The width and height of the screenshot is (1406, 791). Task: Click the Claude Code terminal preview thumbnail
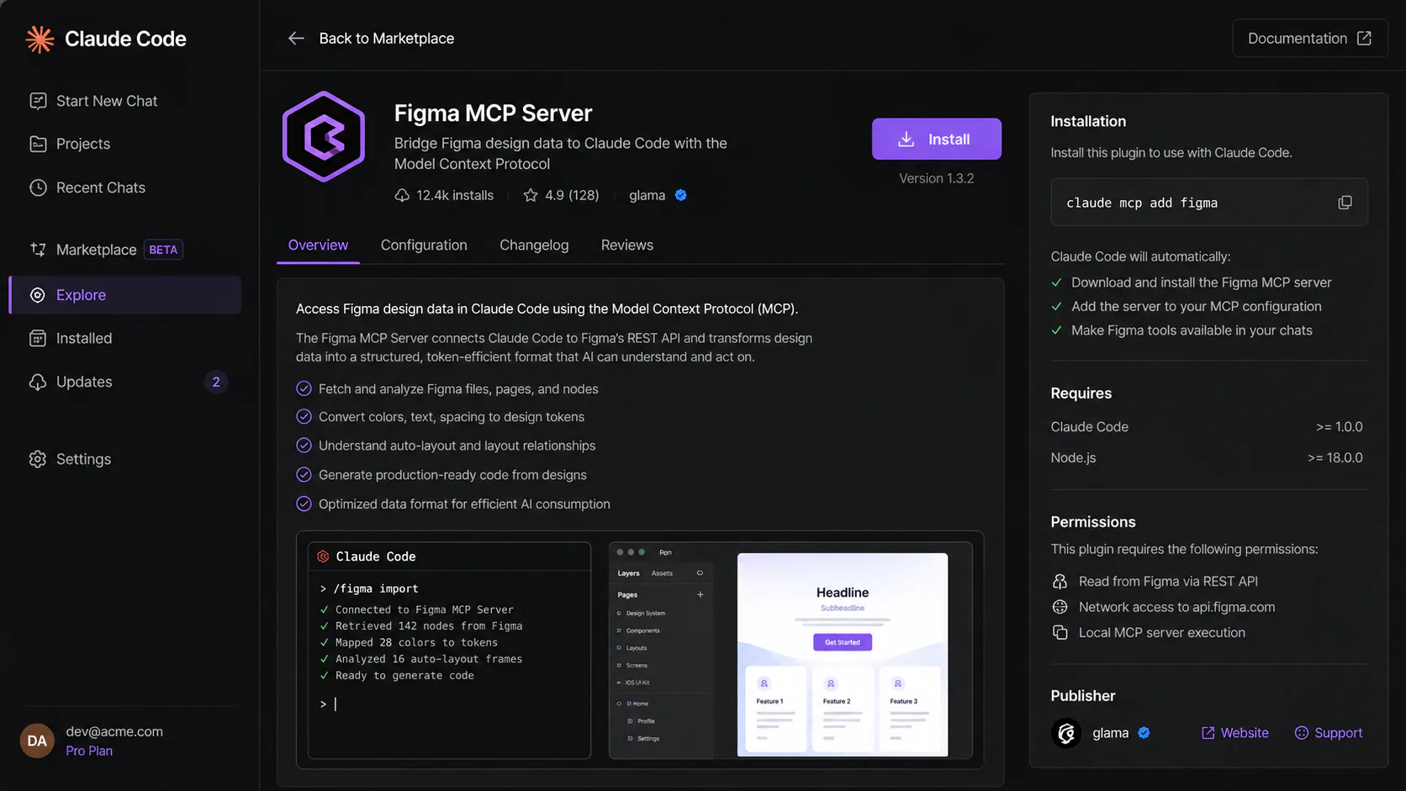pyautogui.click(x=449, y=651)
